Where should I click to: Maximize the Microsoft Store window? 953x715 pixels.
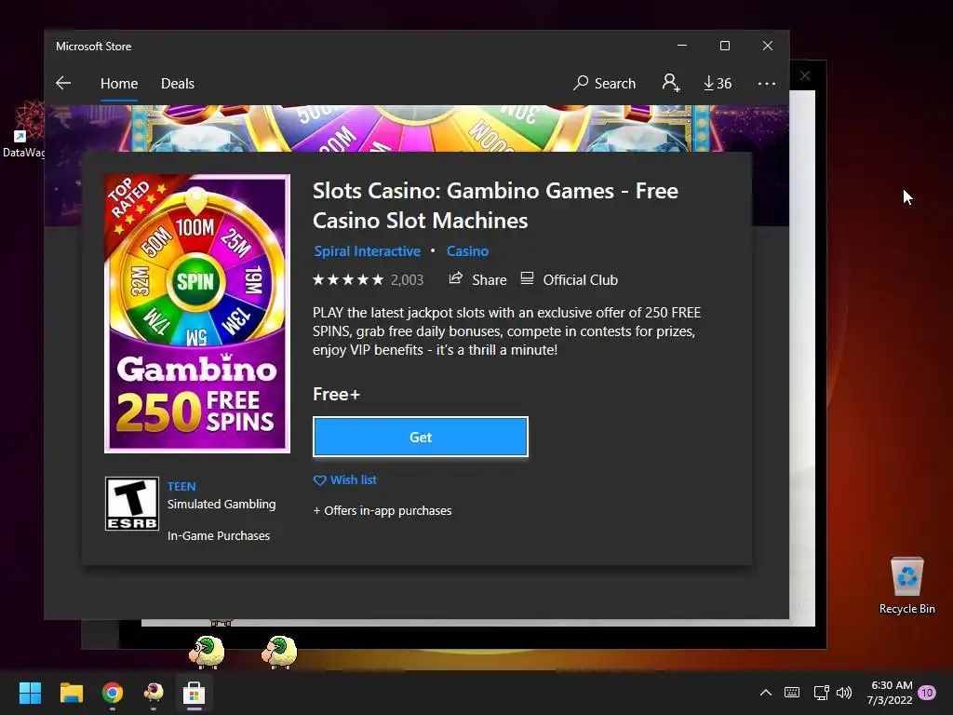click(x=724, y=46)
